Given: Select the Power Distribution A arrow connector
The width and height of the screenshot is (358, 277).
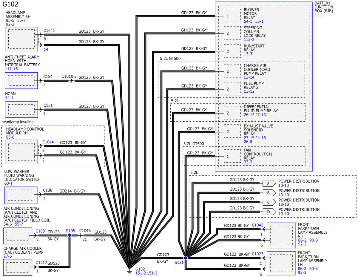Looking at the screenshot, I should (268, 183).
